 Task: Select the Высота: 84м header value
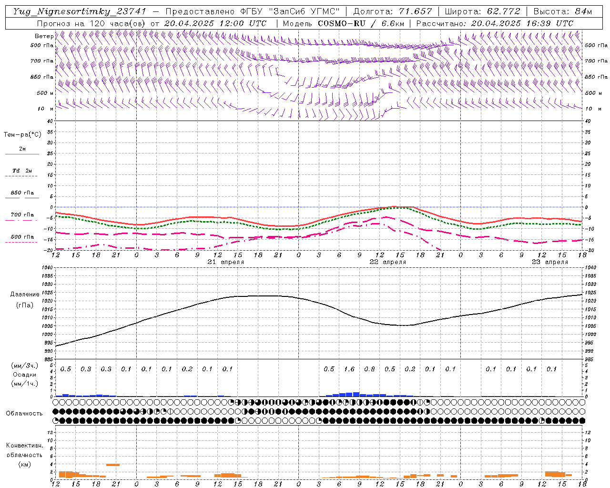point(562,11)
